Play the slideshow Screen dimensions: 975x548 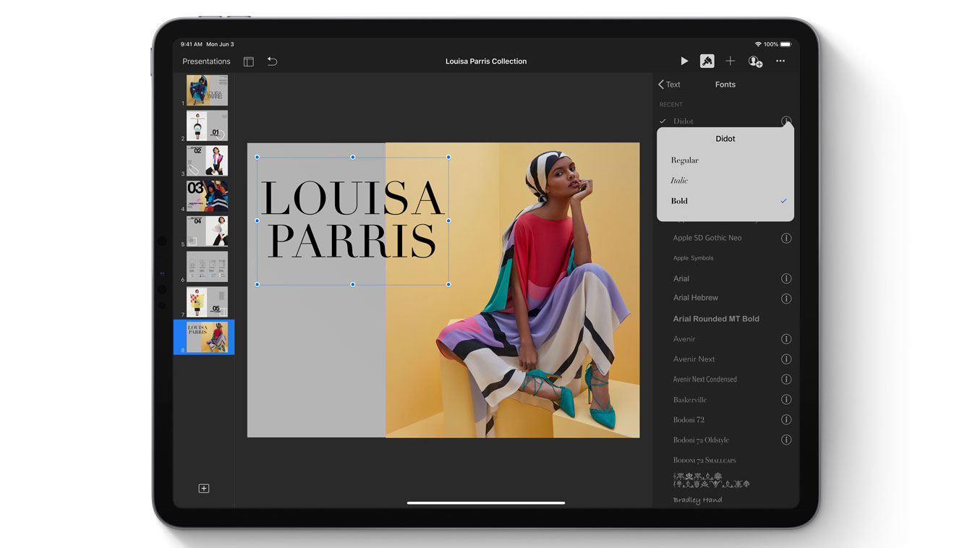[684, 61]
